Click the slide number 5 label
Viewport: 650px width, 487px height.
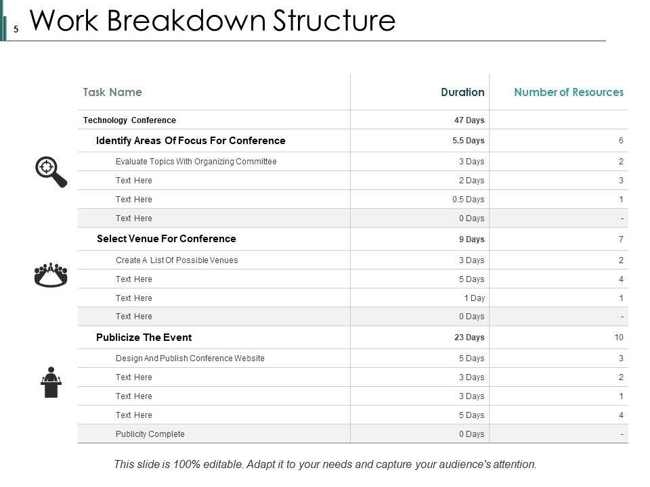pyautogui.click(x=16, y=30)
